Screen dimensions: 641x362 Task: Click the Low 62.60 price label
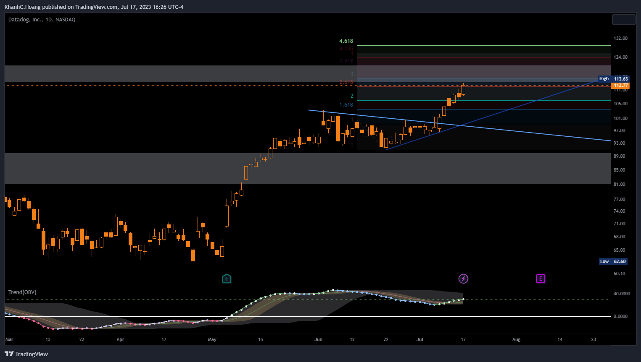tap(613, 261)
